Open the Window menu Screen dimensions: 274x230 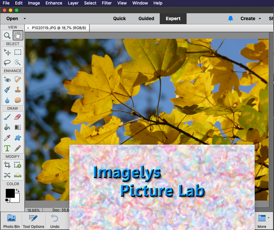coord(140,3)
